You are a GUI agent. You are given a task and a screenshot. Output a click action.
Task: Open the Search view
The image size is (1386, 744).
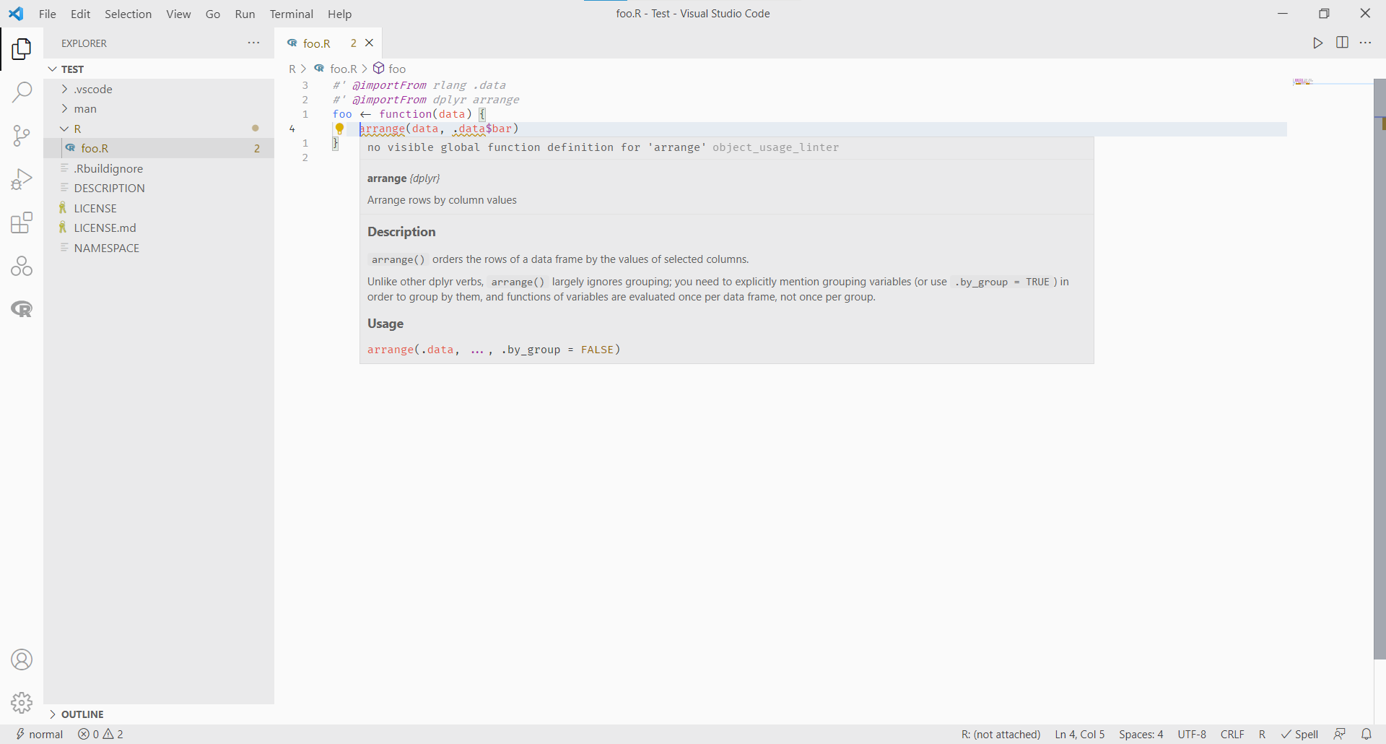click(x=22, y=92)
